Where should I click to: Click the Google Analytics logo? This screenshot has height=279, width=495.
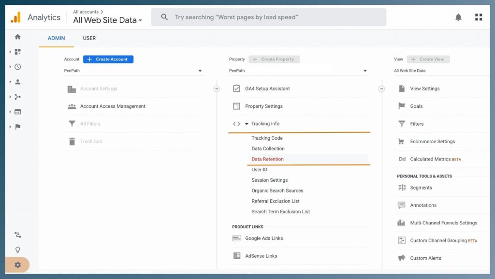pos(16,17)
